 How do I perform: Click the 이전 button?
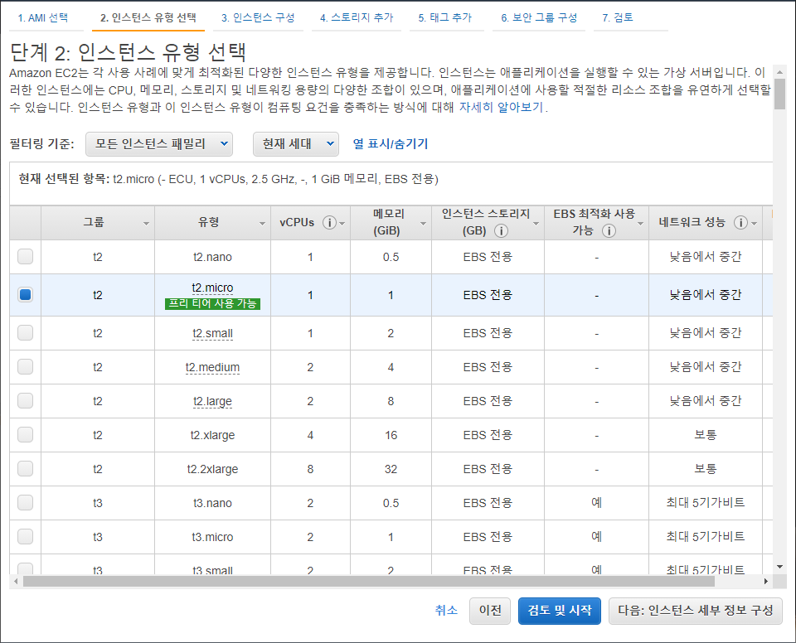point(490,611)
